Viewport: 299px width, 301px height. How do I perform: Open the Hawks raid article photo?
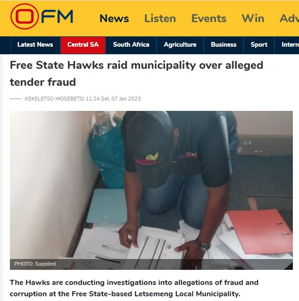[151, 190]
